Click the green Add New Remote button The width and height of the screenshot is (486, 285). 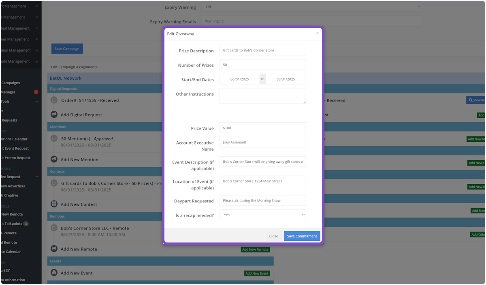click(x=255, y=249)
